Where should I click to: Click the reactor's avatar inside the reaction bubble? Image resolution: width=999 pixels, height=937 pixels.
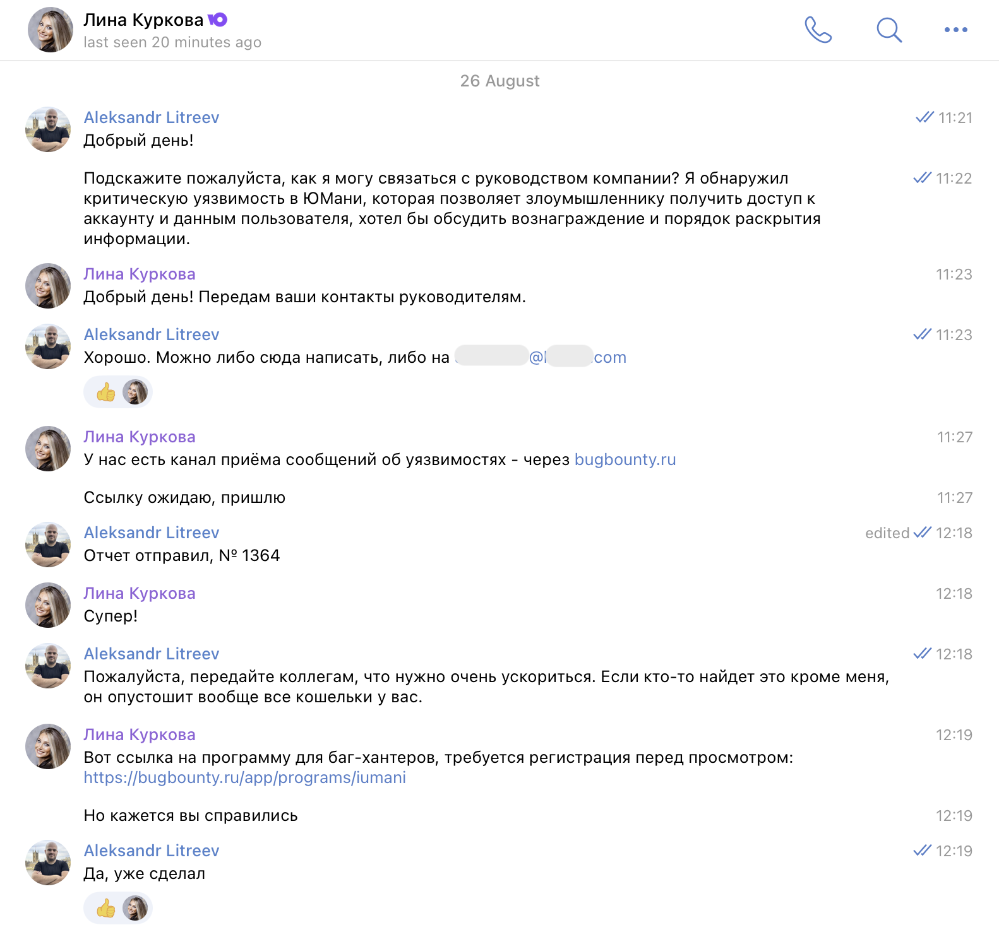(x=135, y=391)
